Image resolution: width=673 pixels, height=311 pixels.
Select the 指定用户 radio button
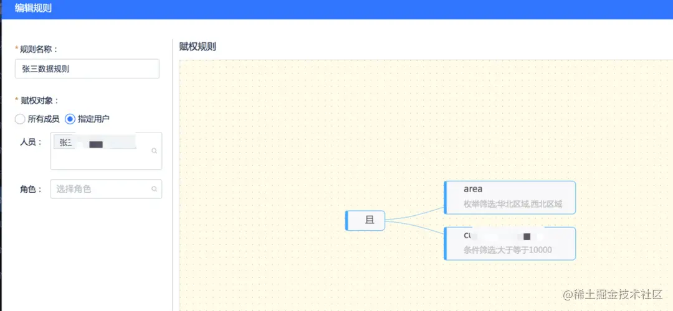pyautogui.click(x=70, y=119)
